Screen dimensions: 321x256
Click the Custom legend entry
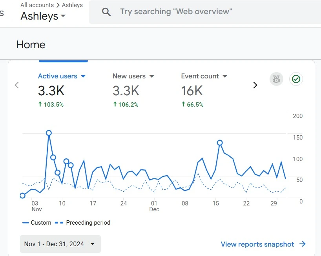click(37, 223)
